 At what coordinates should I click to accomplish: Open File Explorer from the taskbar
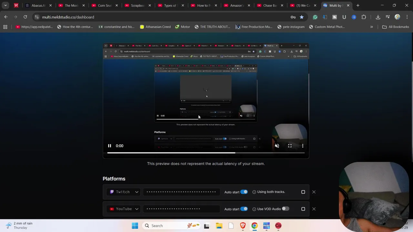point(219,226)
